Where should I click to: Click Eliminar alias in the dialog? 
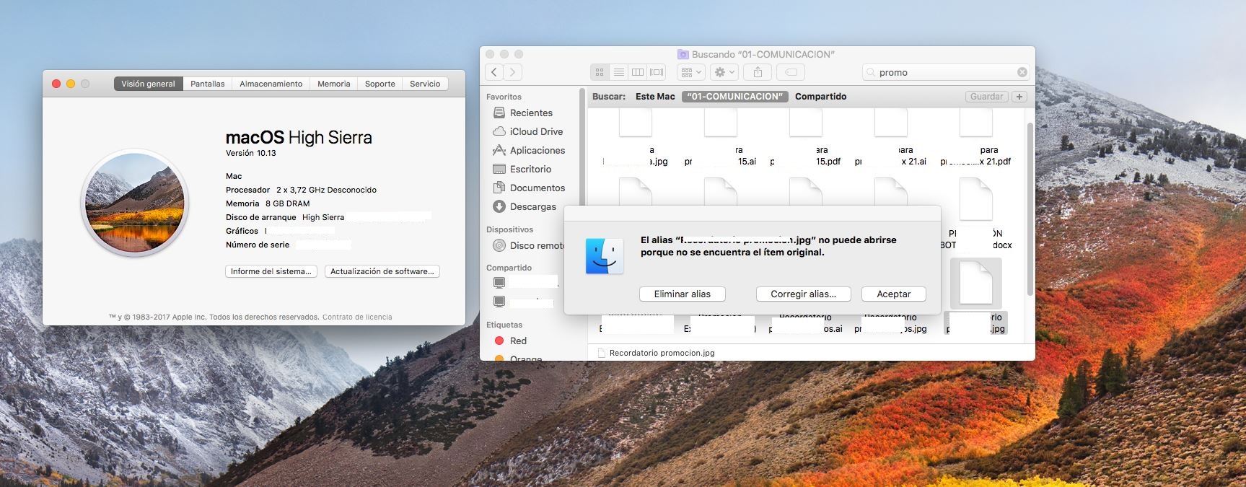pos(682,294)
